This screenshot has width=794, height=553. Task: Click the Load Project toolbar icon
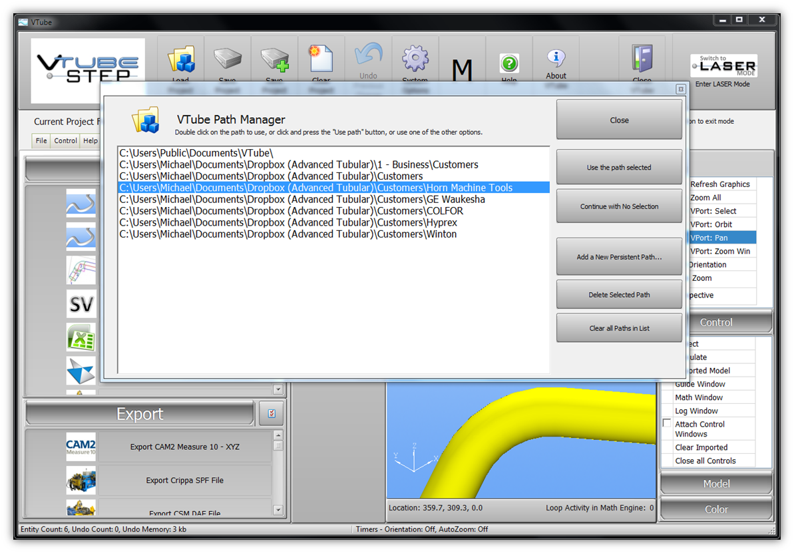pyautogui.click(x=180, y=61)
